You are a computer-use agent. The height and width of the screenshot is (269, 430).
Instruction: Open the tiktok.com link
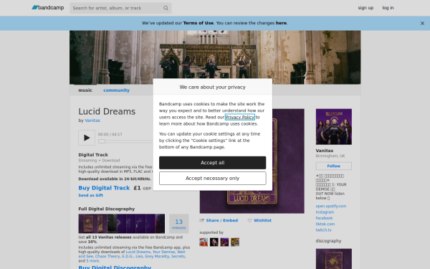coord(325,224)
